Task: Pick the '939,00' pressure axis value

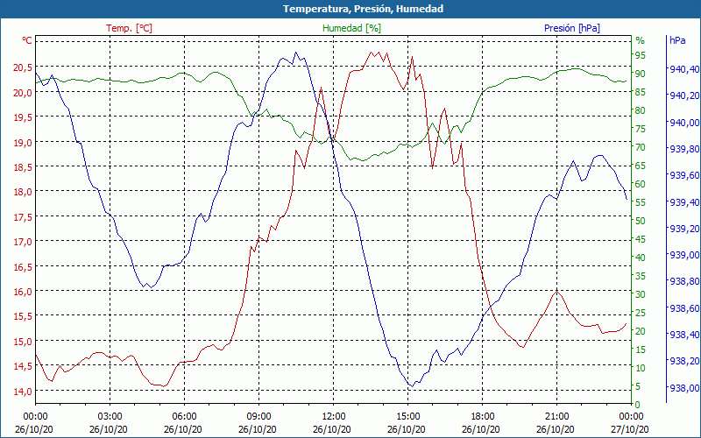Action: coord(683,255)
